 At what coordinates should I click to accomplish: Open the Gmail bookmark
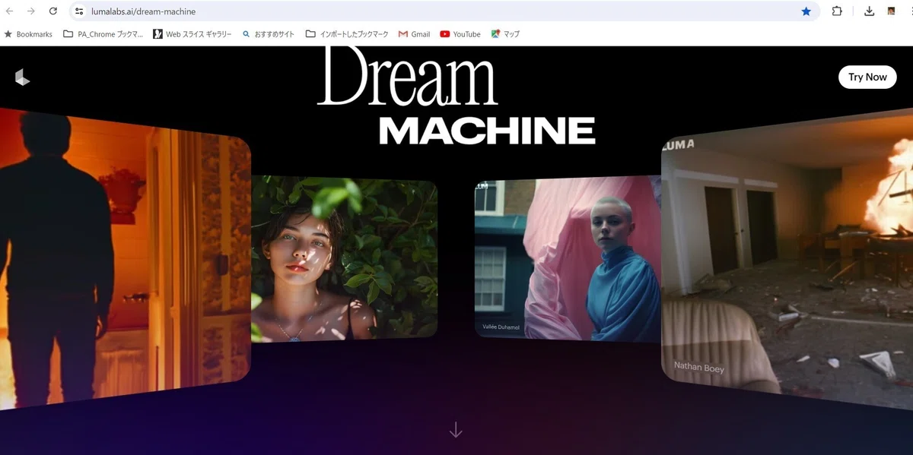(415, 34)
